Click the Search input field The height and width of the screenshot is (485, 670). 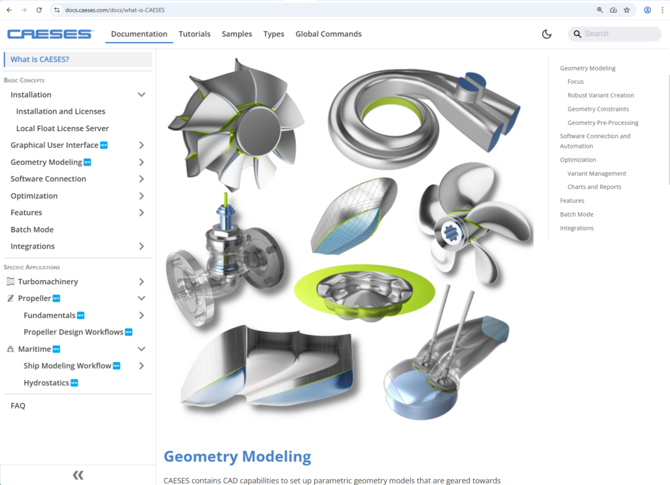[614, 34]
